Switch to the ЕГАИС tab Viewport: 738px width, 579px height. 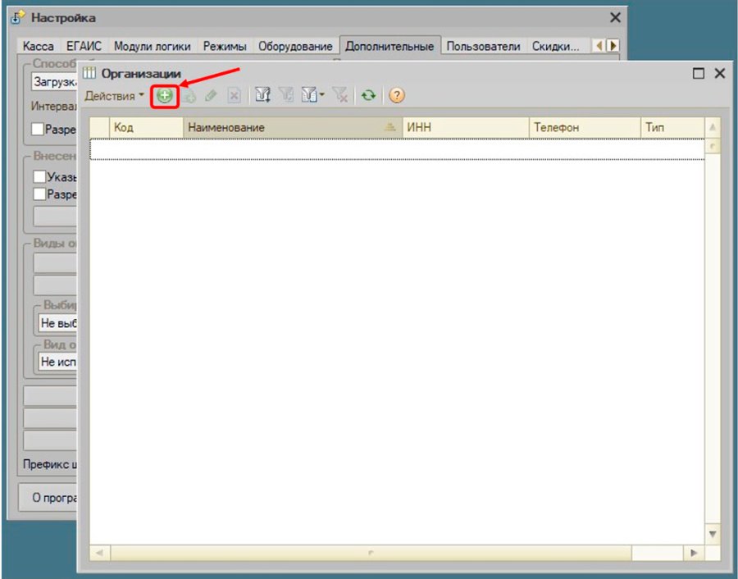coord(84,46)
